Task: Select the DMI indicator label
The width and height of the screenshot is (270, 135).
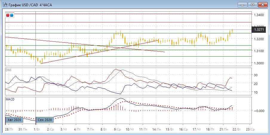Action: coord(8,70)
